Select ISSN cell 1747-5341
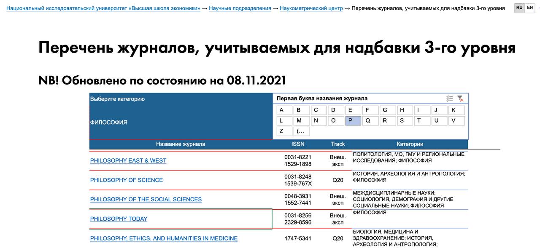Screen dimensions: 540x248 pyautogui.click(x=298, y=238)
